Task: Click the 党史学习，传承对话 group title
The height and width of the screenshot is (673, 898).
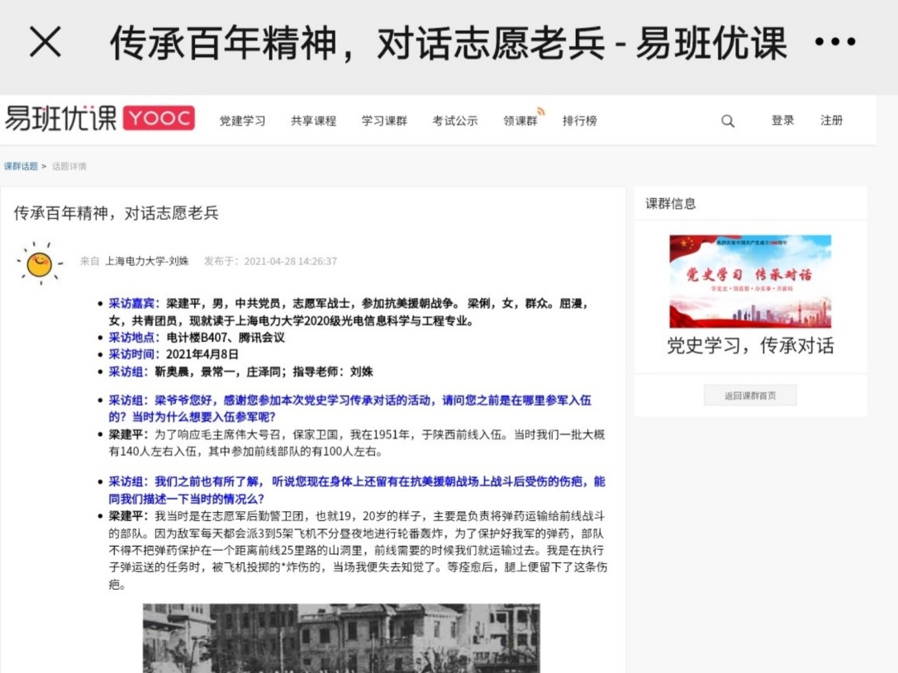Action: [x=750, y=346]
